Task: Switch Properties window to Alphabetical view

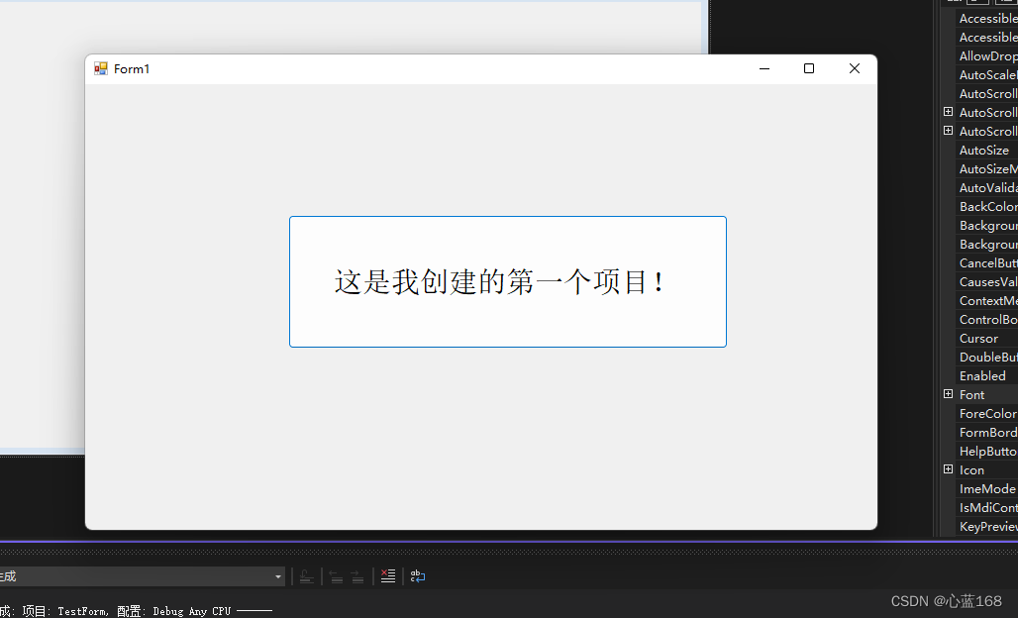Action: tap(978, 3)
